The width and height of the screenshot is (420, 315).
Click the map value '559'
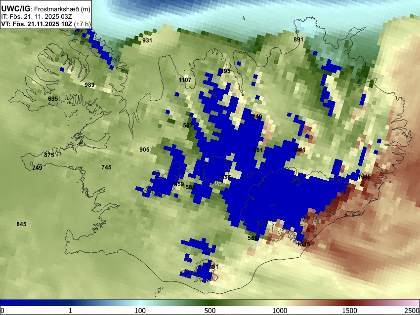(x=252, y=237)
